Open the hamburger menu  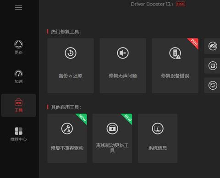[x=18, y=7]
